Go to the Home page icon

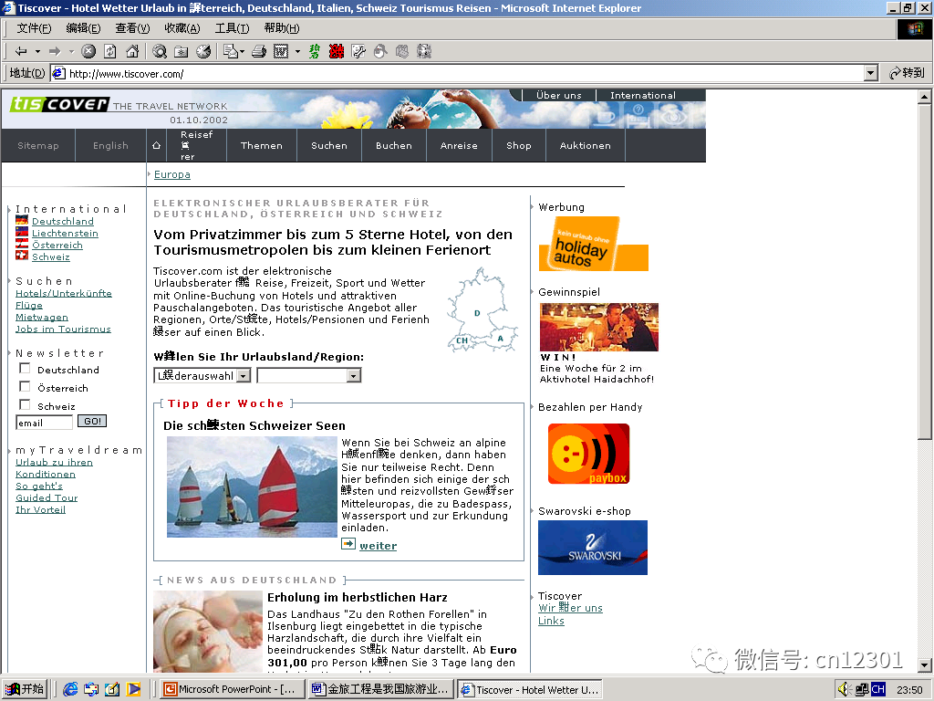pos(132,52)
